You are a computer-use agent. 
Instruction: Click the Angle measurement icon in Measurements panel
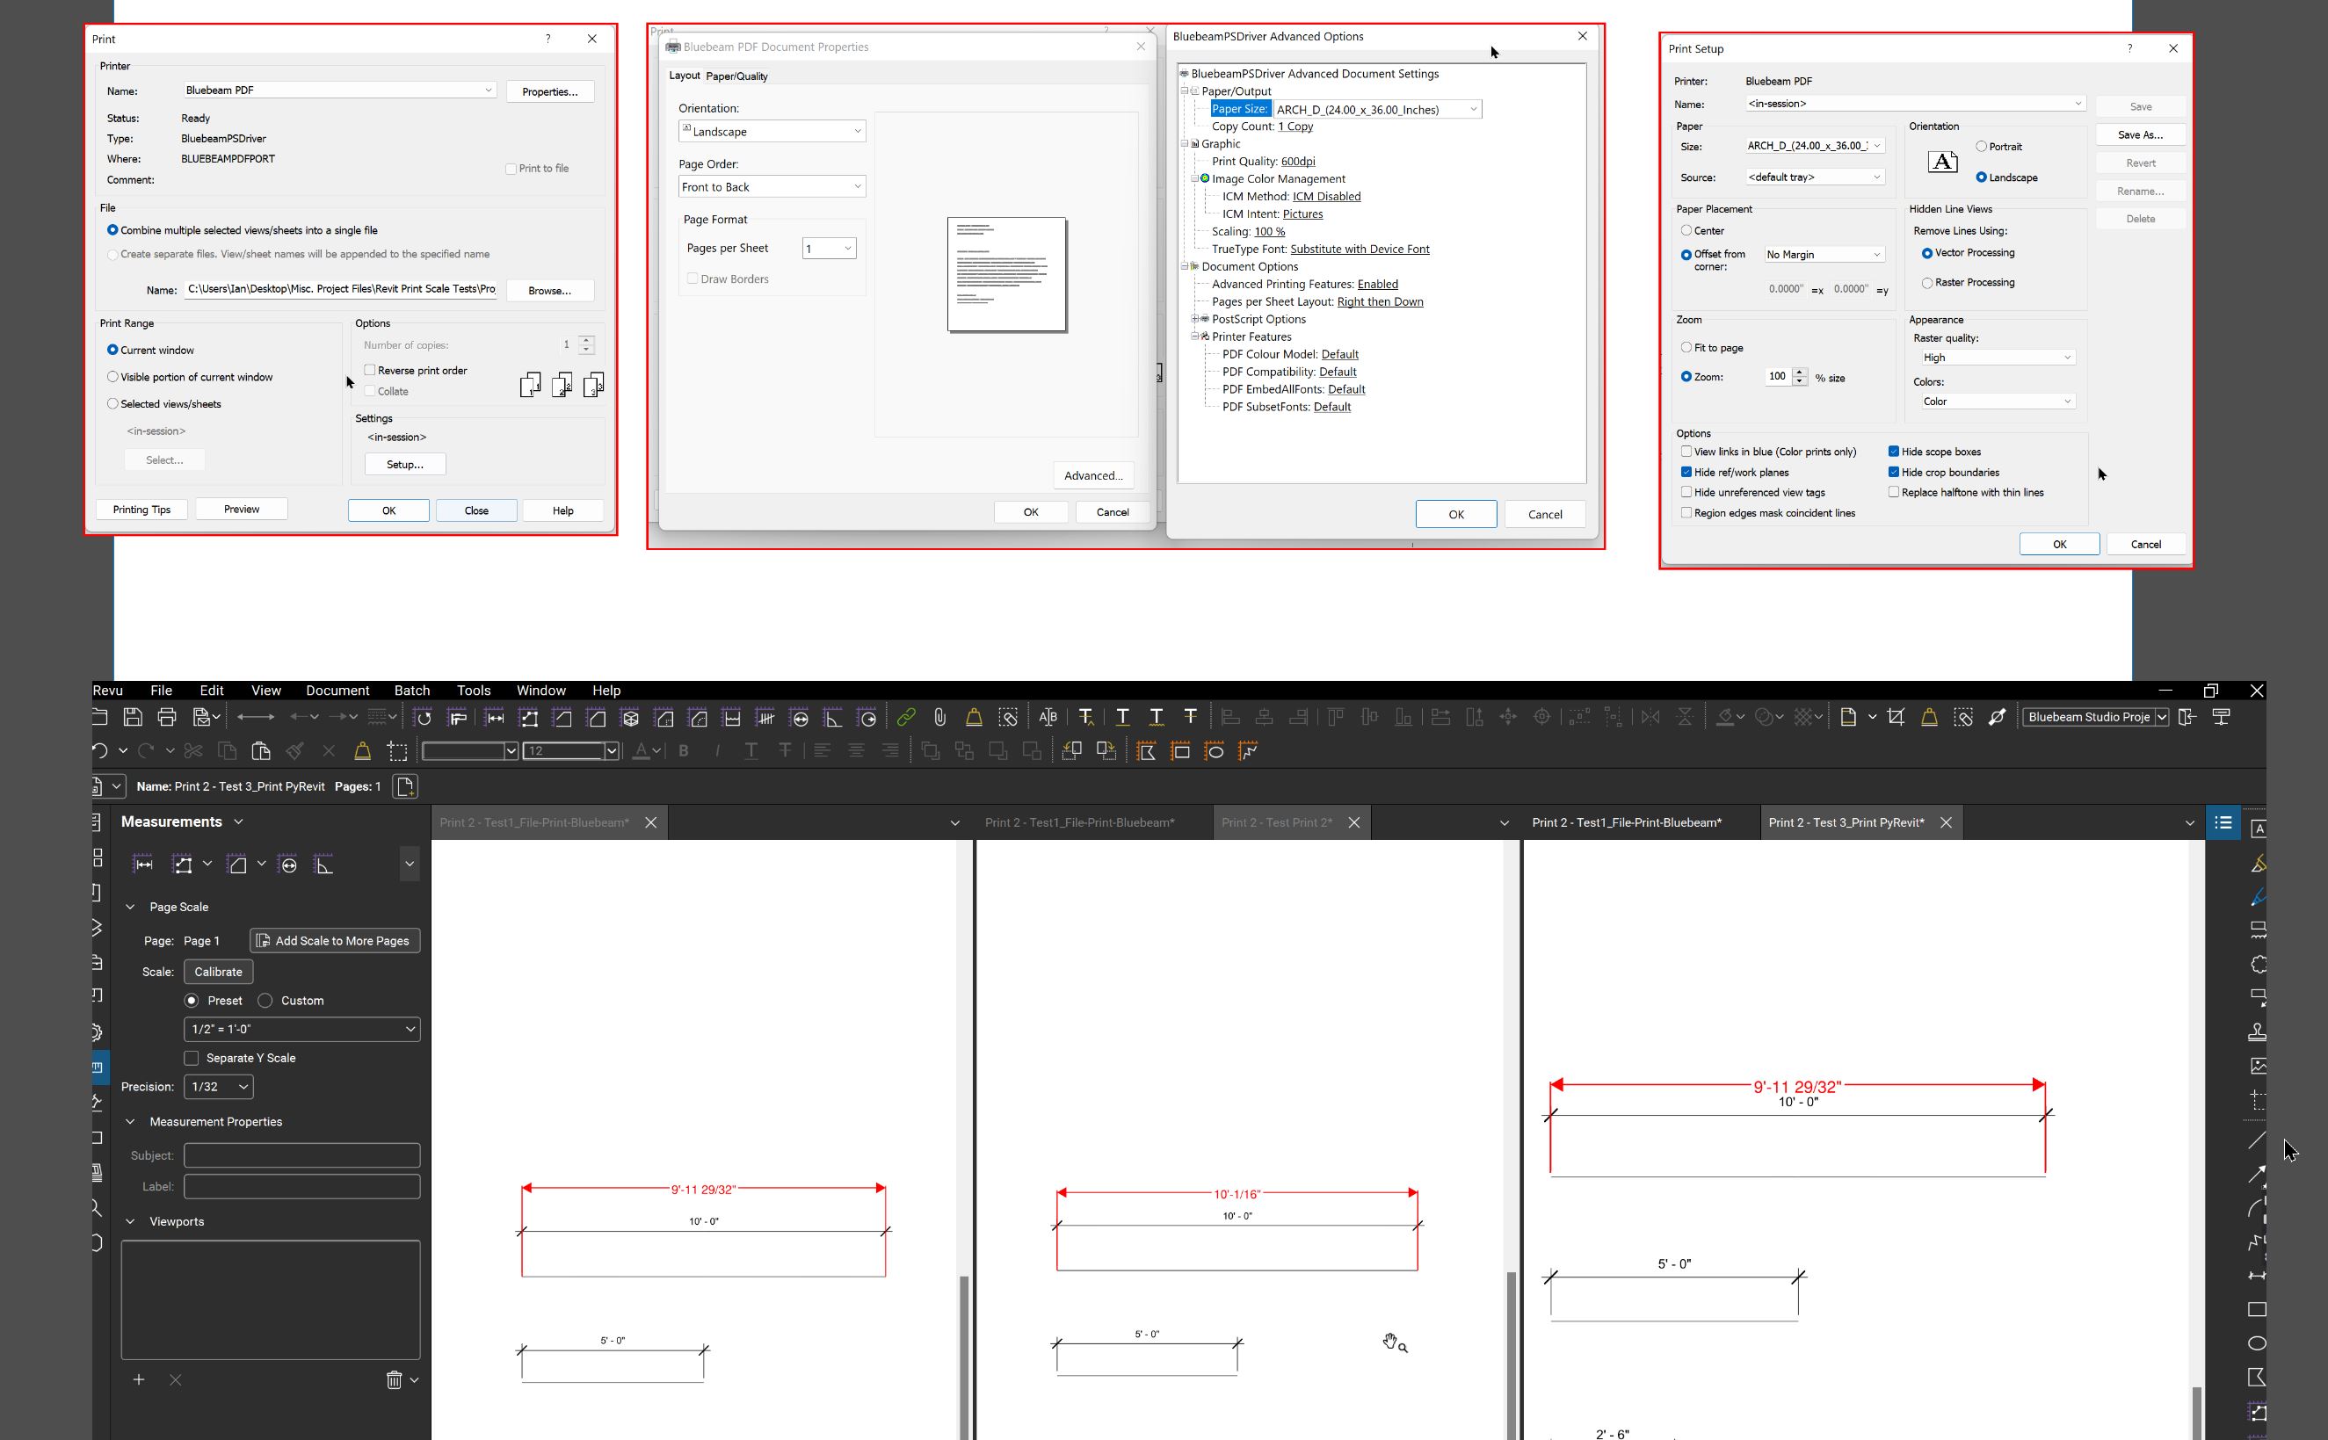click(x=324, y=865)
